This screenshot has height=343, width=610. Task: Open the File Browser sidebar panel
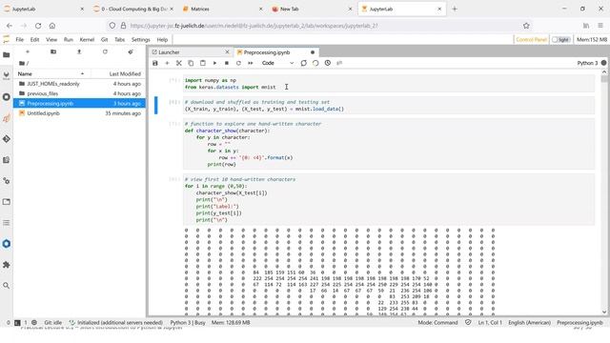coord(7,55)
